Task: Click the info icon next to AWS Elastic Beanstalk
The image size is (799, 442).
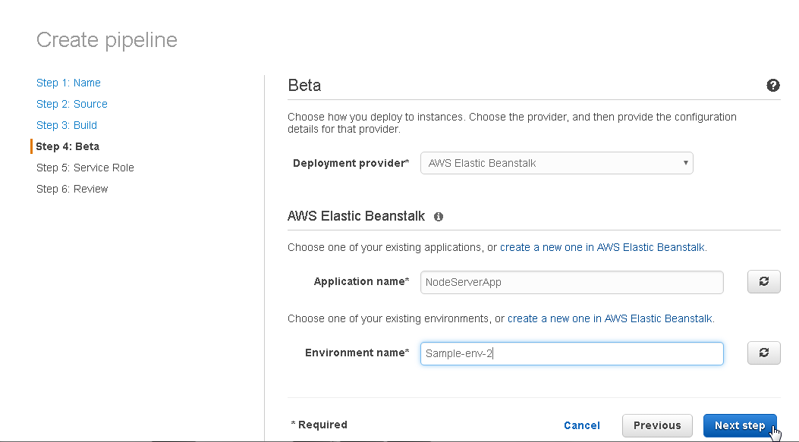Action: (439, 217)
